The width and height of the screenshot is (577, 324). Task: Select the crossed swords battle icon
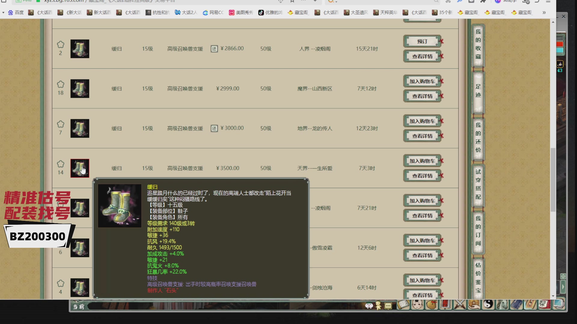[x=459, y=305]
